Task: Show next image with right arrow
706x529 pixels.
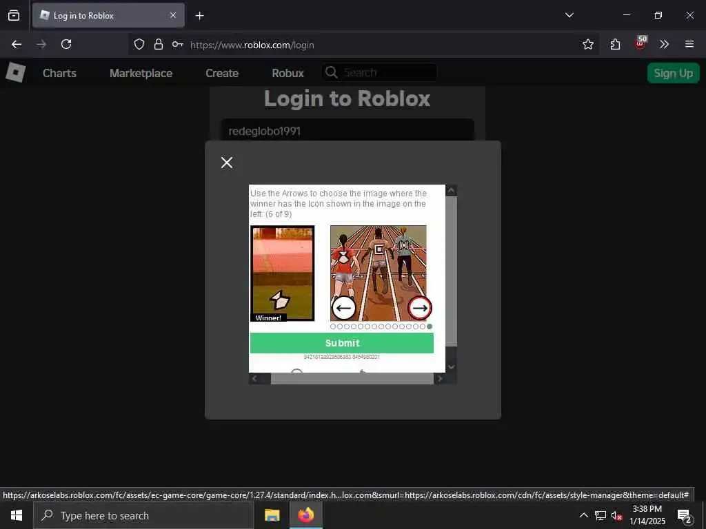Action: tap(420, 308)
